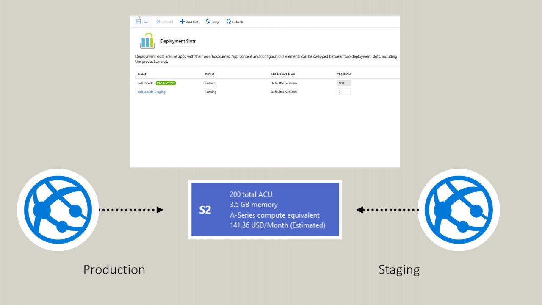The height and width of the screenshot is (305, 542).
Task: Click the NAME column header
Action: (x=142, y=75)
